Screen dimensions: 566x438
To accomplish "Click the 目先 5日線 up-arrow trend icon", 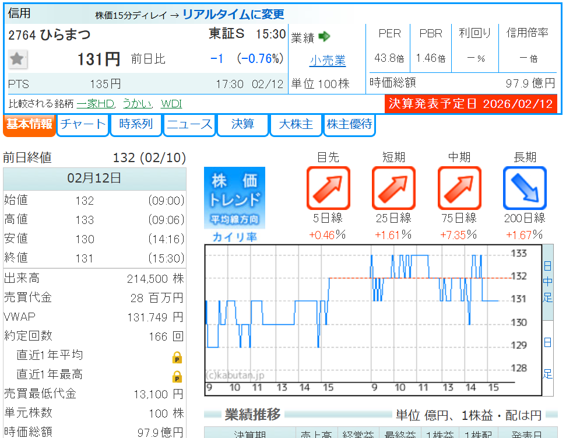I will pyautogui.click(x=328, y=188).
